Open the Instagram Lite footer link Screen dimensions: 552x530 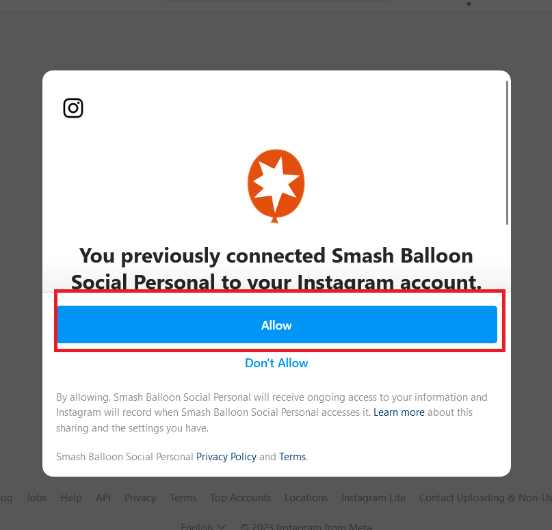373,498
